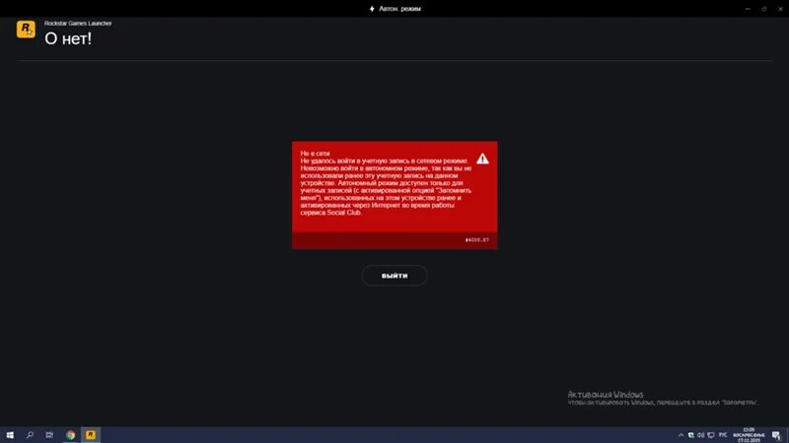Click the 'Автон. режим' title text
The height and width of the screenshot is (443, 789).
pos(399,9)
